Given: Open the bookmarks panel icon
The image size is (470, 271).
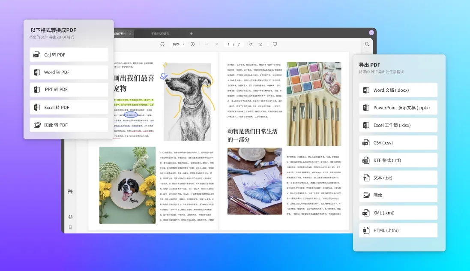Looking at the screenshot, I should pos(70,227).
